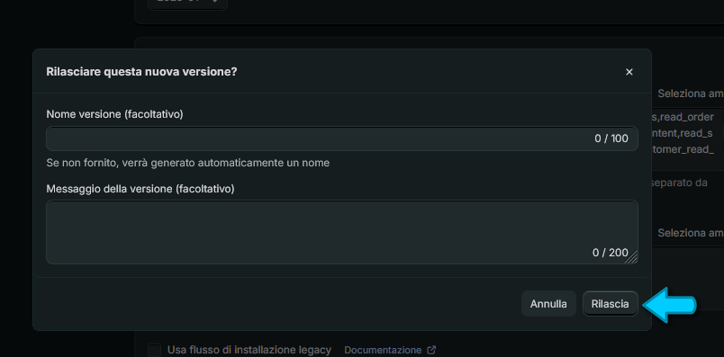The height and width of the screenshot is (357, 724).
Task: Focus the Nome versione text field
Action: (341, 138)
